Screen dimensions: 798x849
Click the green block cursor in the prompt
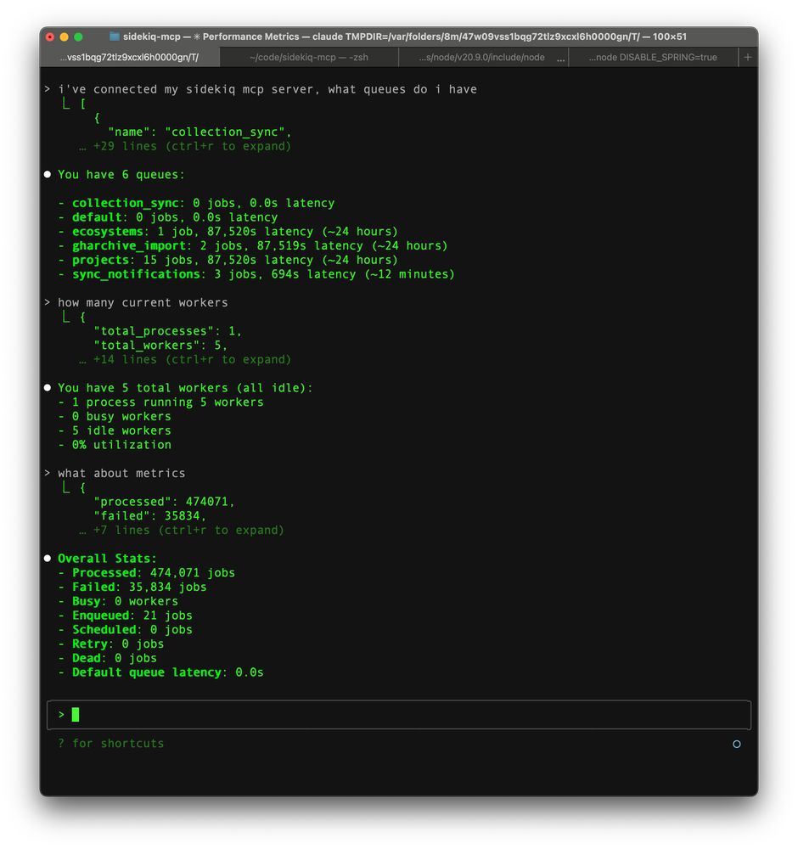(x=75, y=714)
